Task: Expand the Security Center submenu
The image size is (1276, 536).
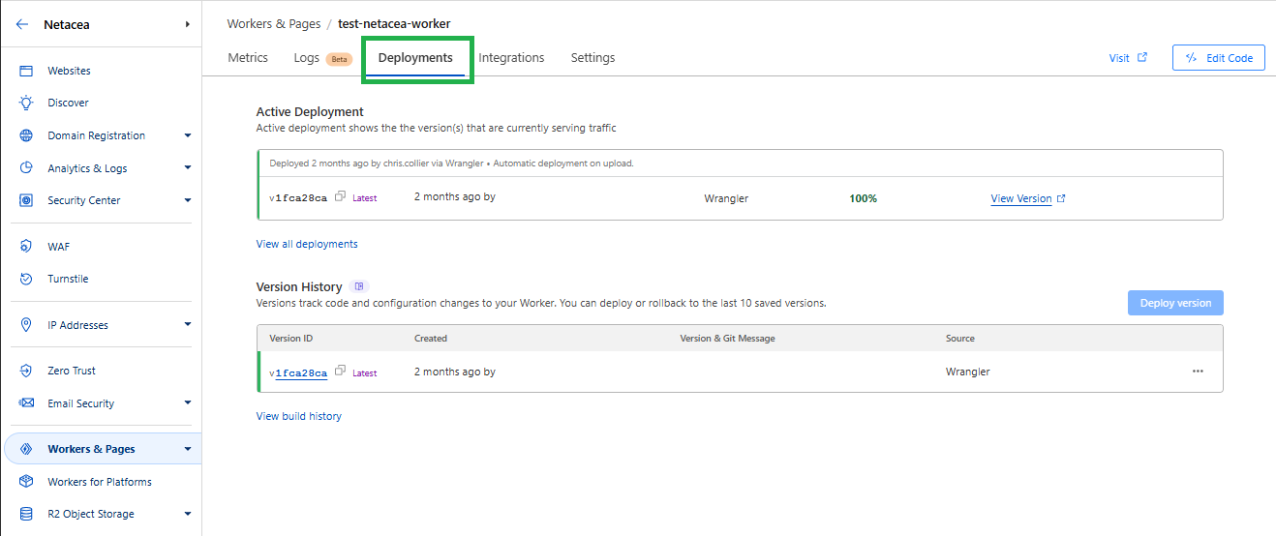Action: [187, 200]
